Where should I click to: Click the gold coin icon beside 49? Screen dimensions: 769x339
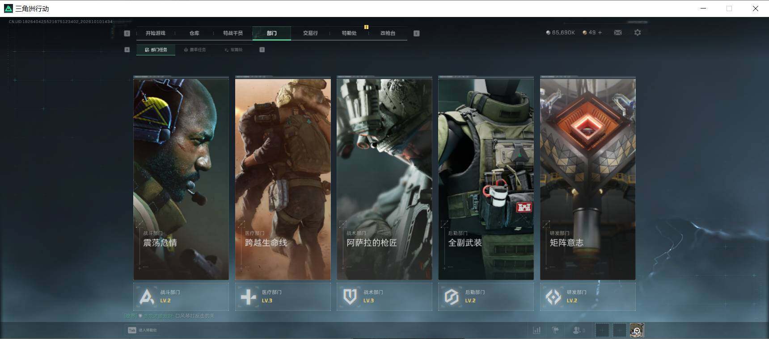[585, 33]
